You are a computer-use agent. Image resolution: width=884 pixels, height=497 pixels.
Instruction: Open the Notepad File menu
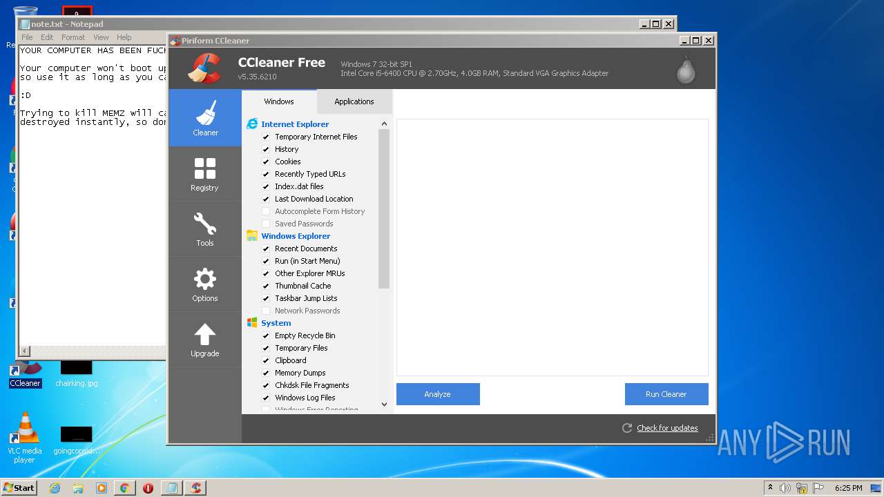coord(27,37)
